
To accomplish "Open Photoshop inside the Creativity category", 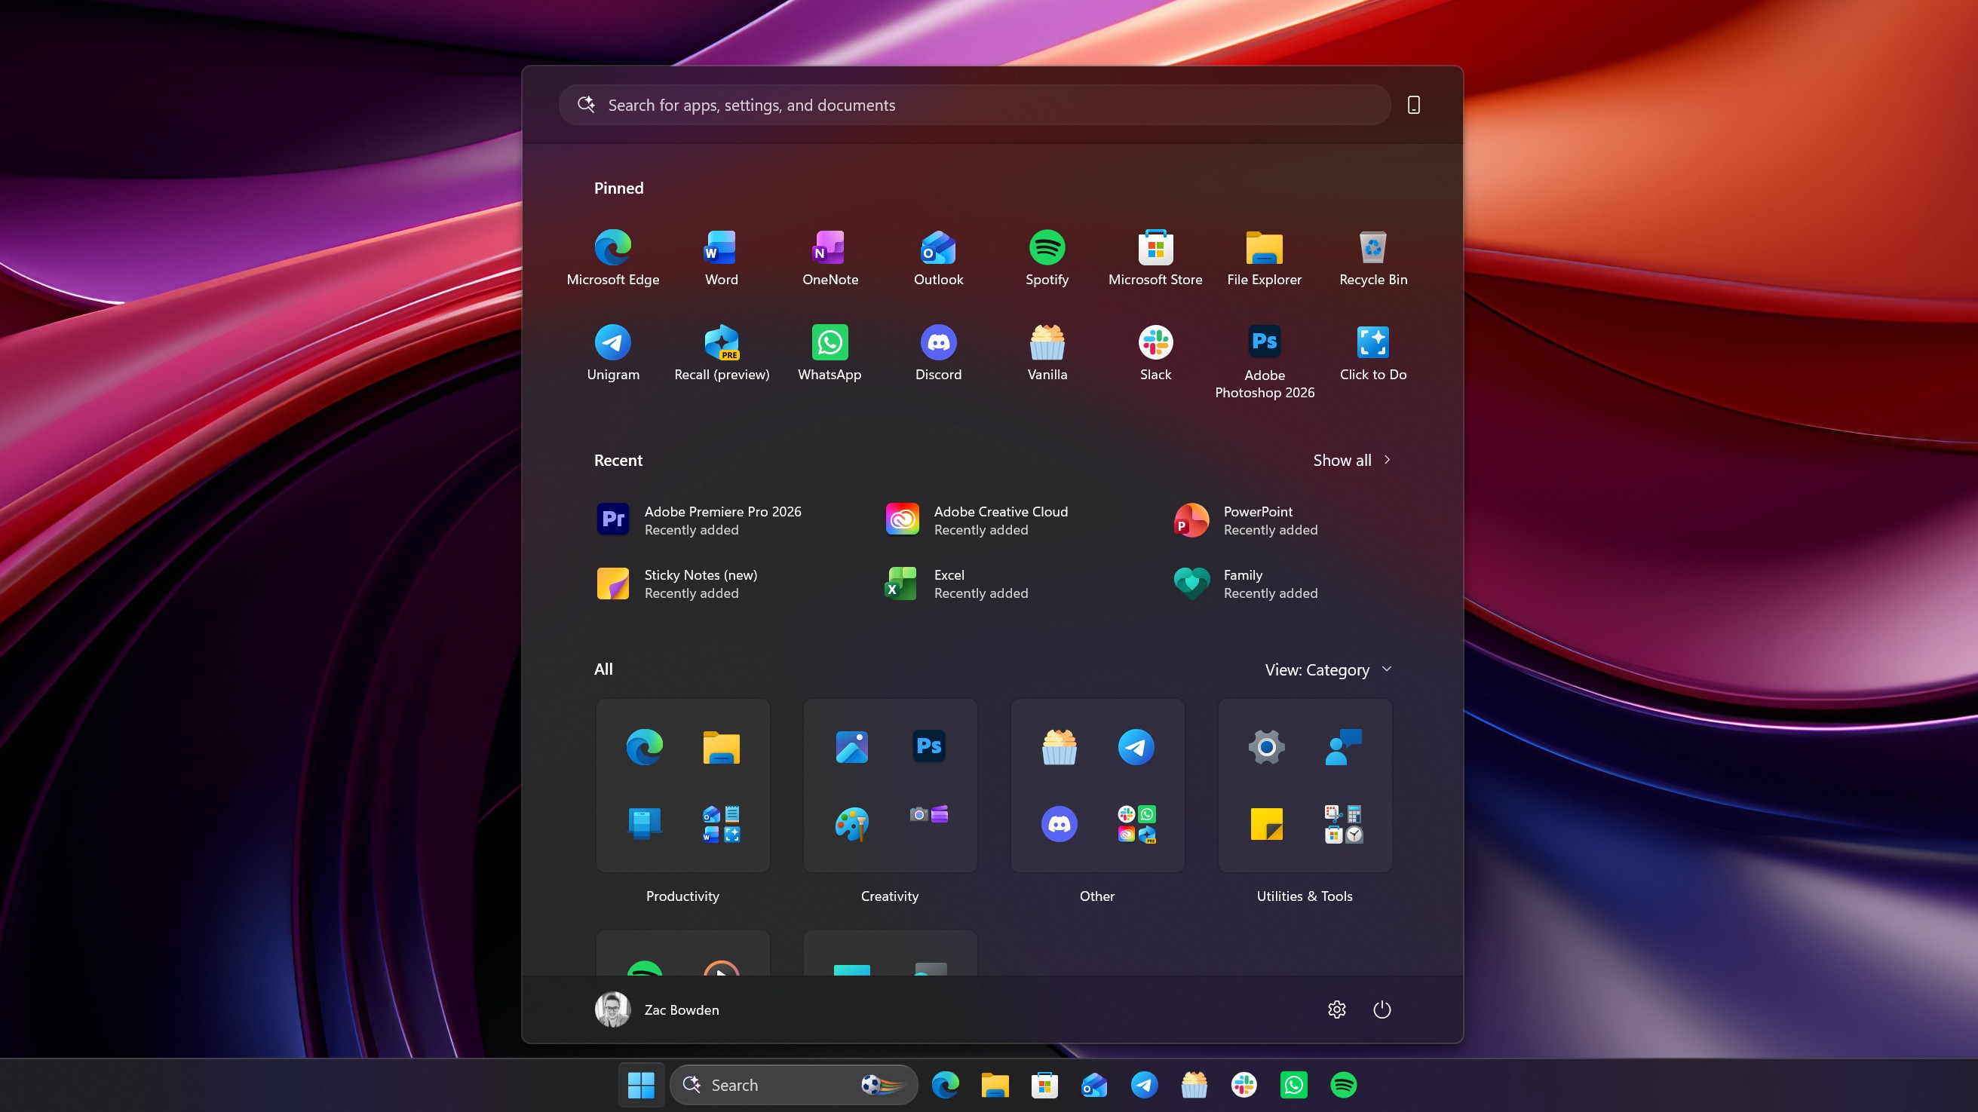I will click(x=928, y=746).
